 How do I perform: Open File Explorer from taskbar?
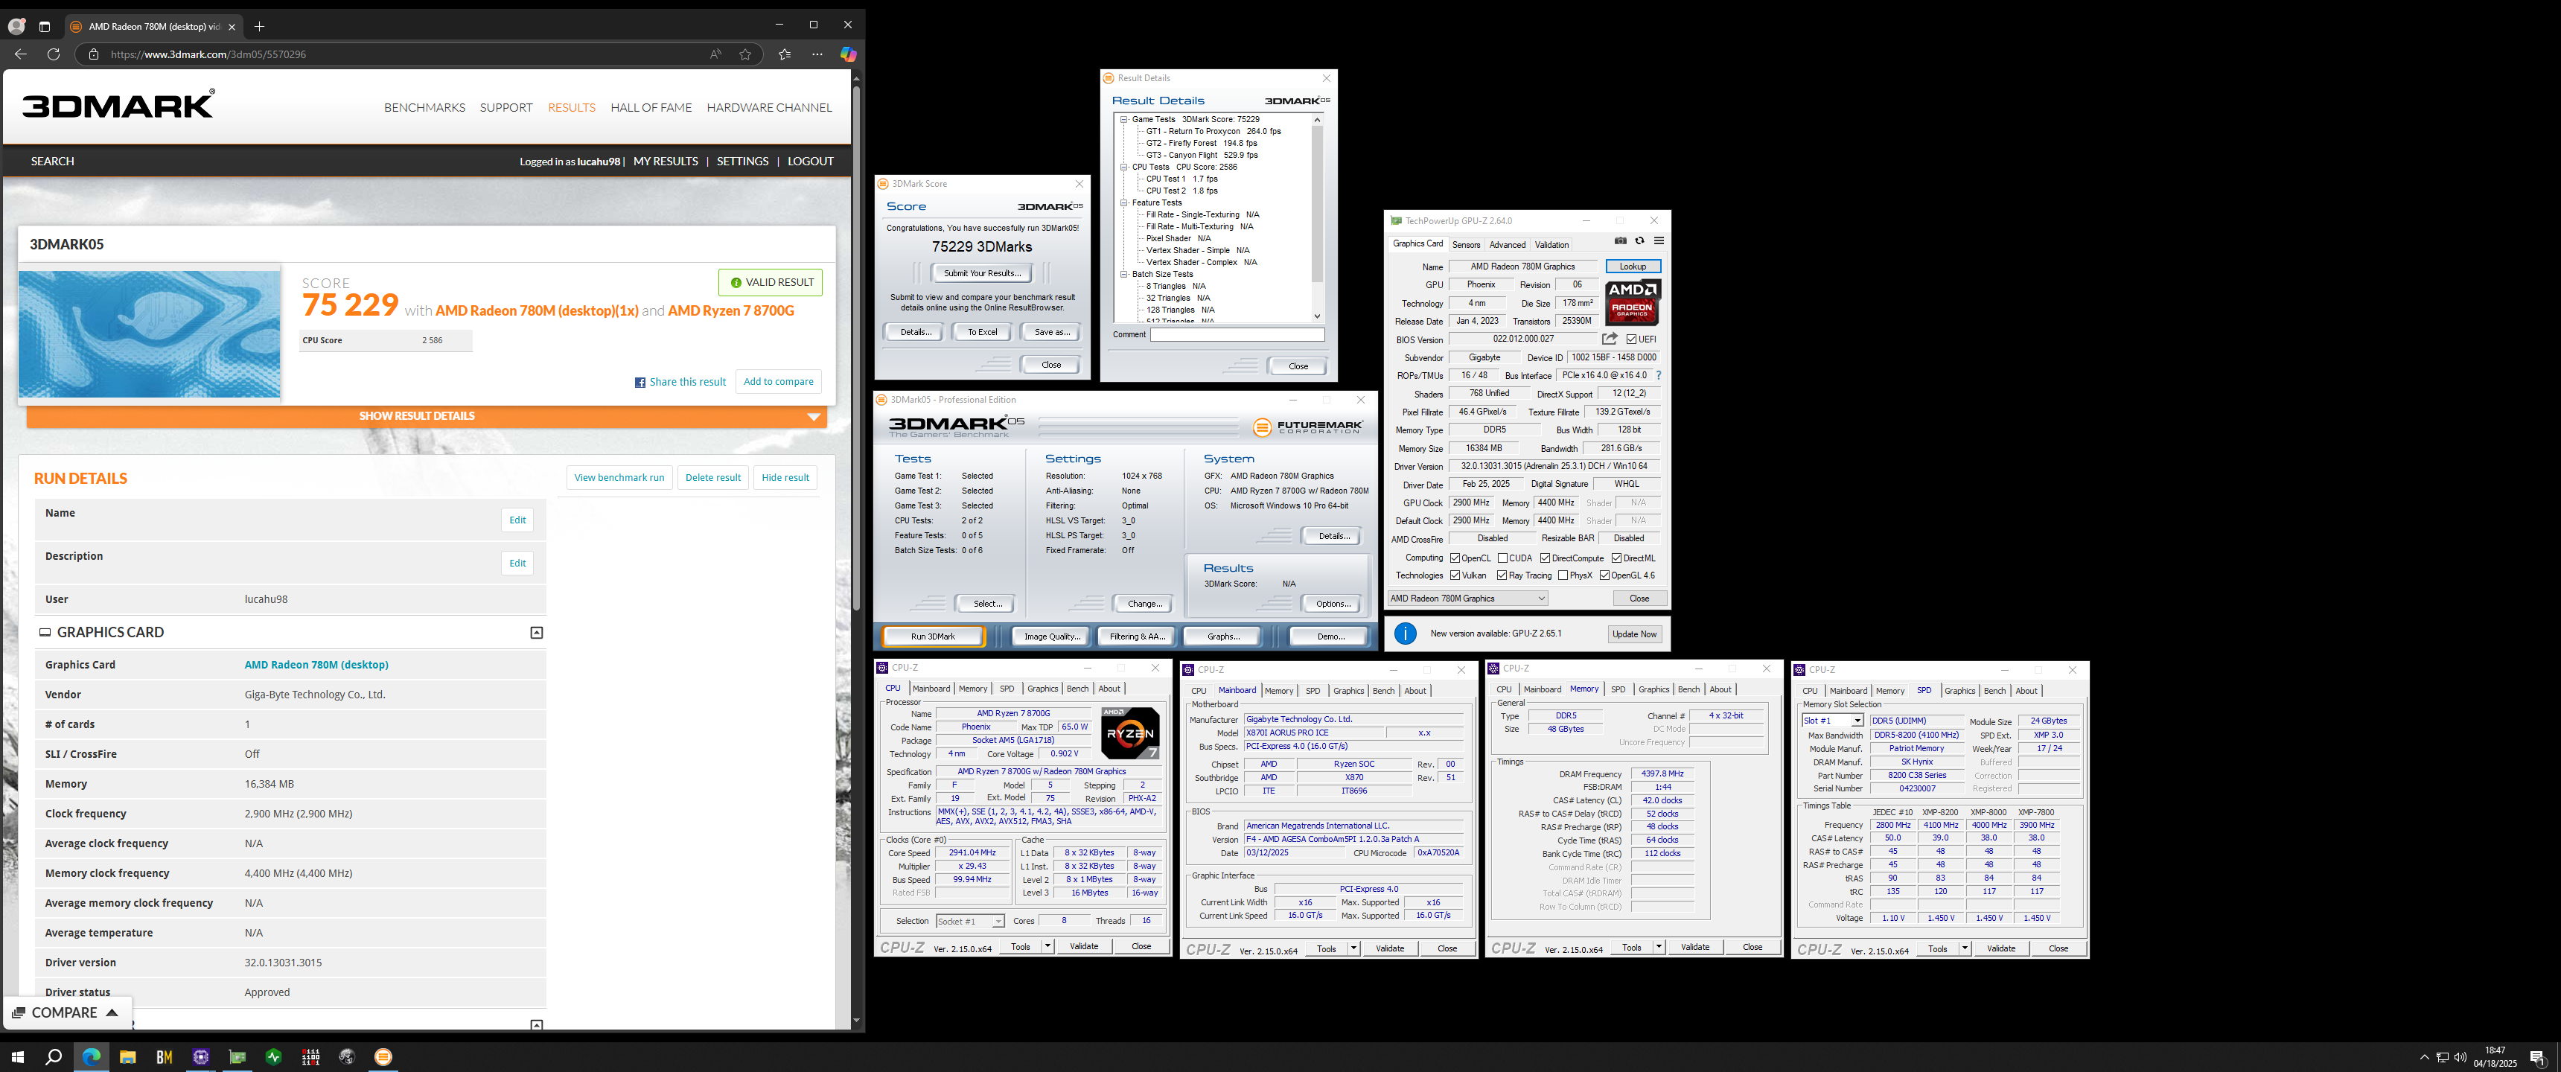click(x=127, y=1057)
